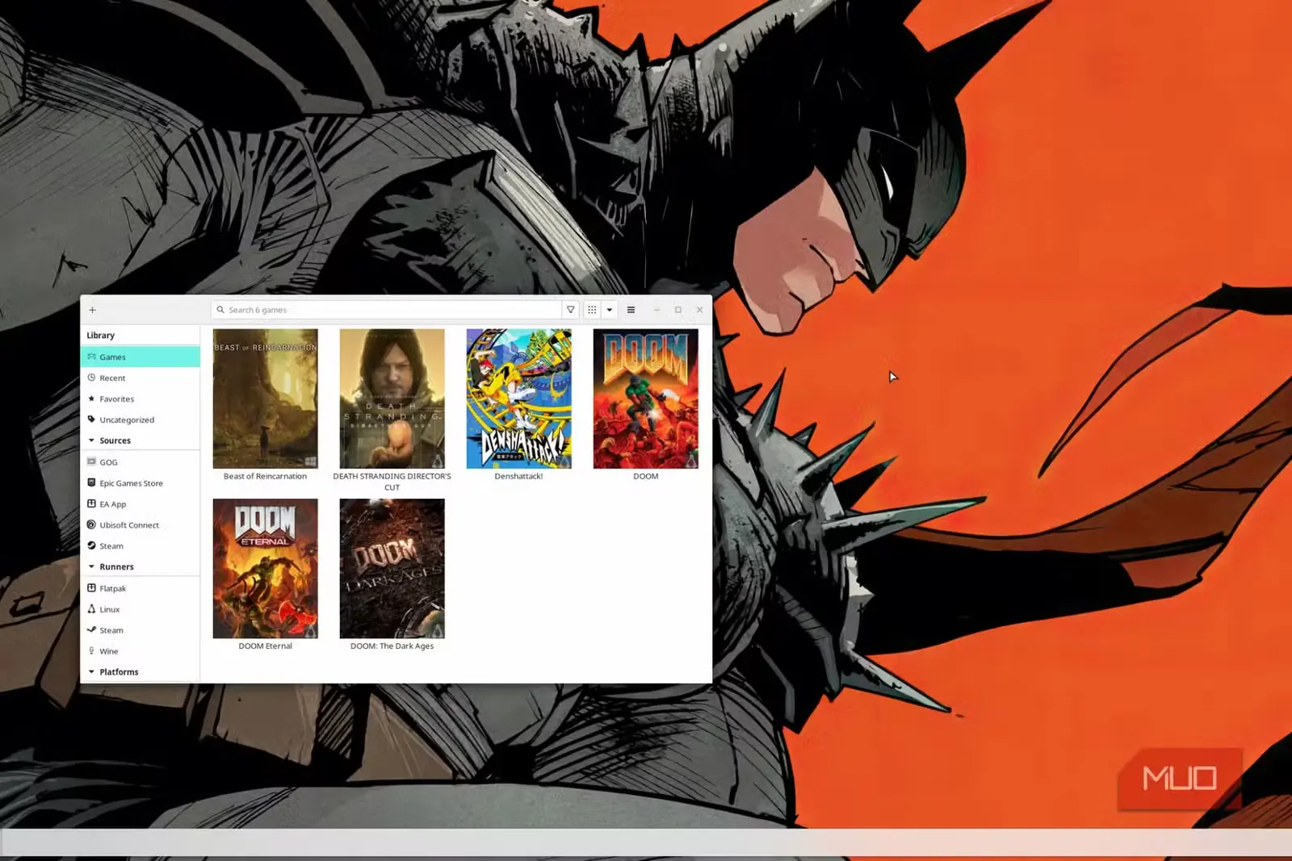
Task: Switch to grid view using the grid icon
Action: click(x=592, y=310)
